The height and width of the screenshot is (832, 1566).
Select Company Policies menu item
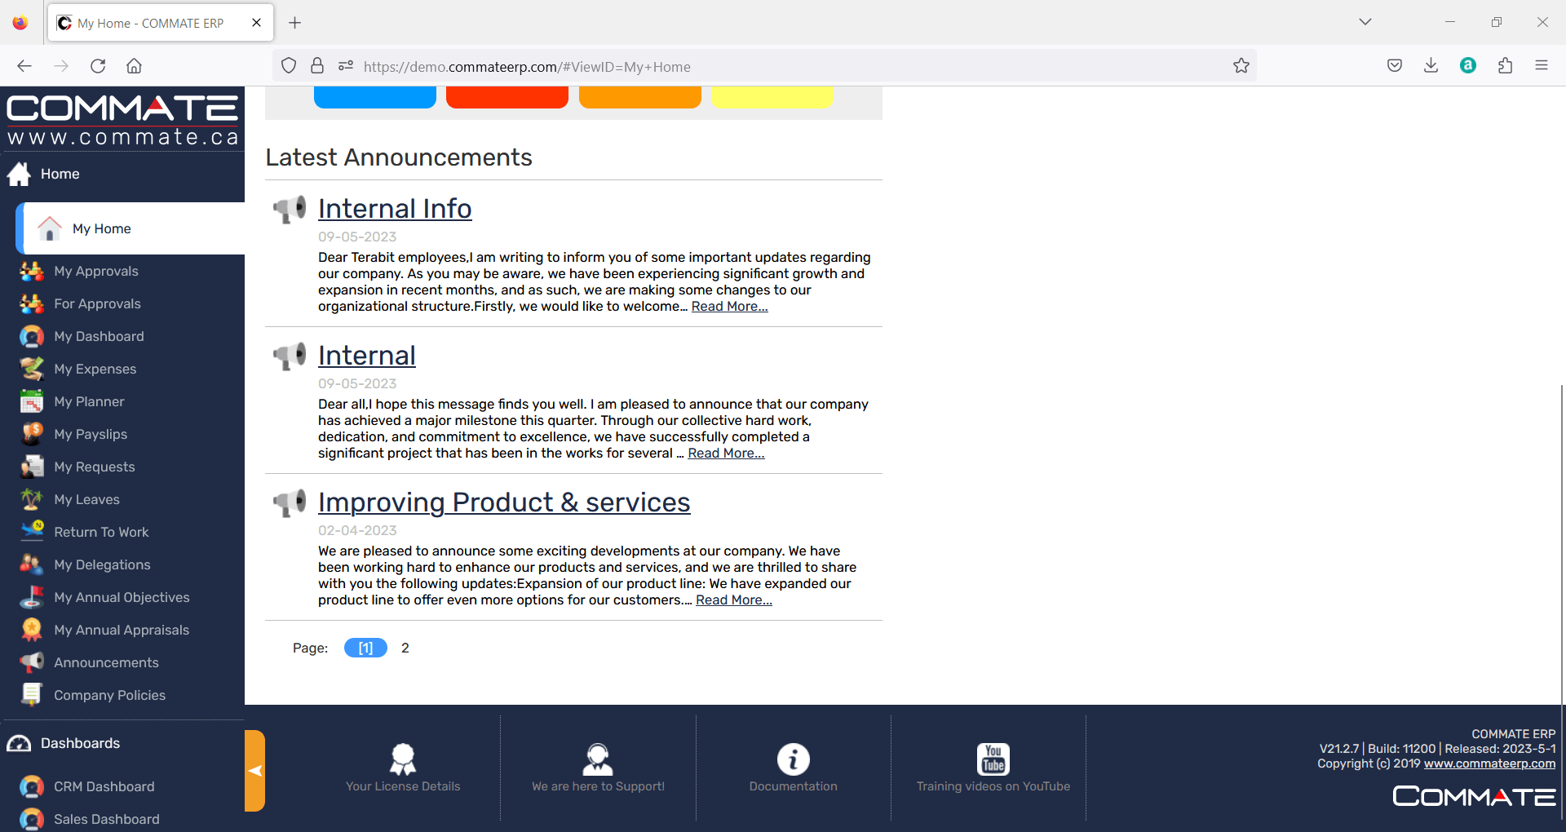point(109,695)
